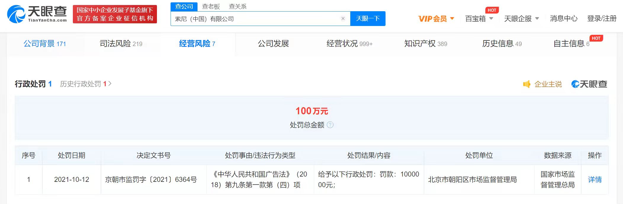
Task: Open 详情 link for the penalty record
Action: pos(595,179)
